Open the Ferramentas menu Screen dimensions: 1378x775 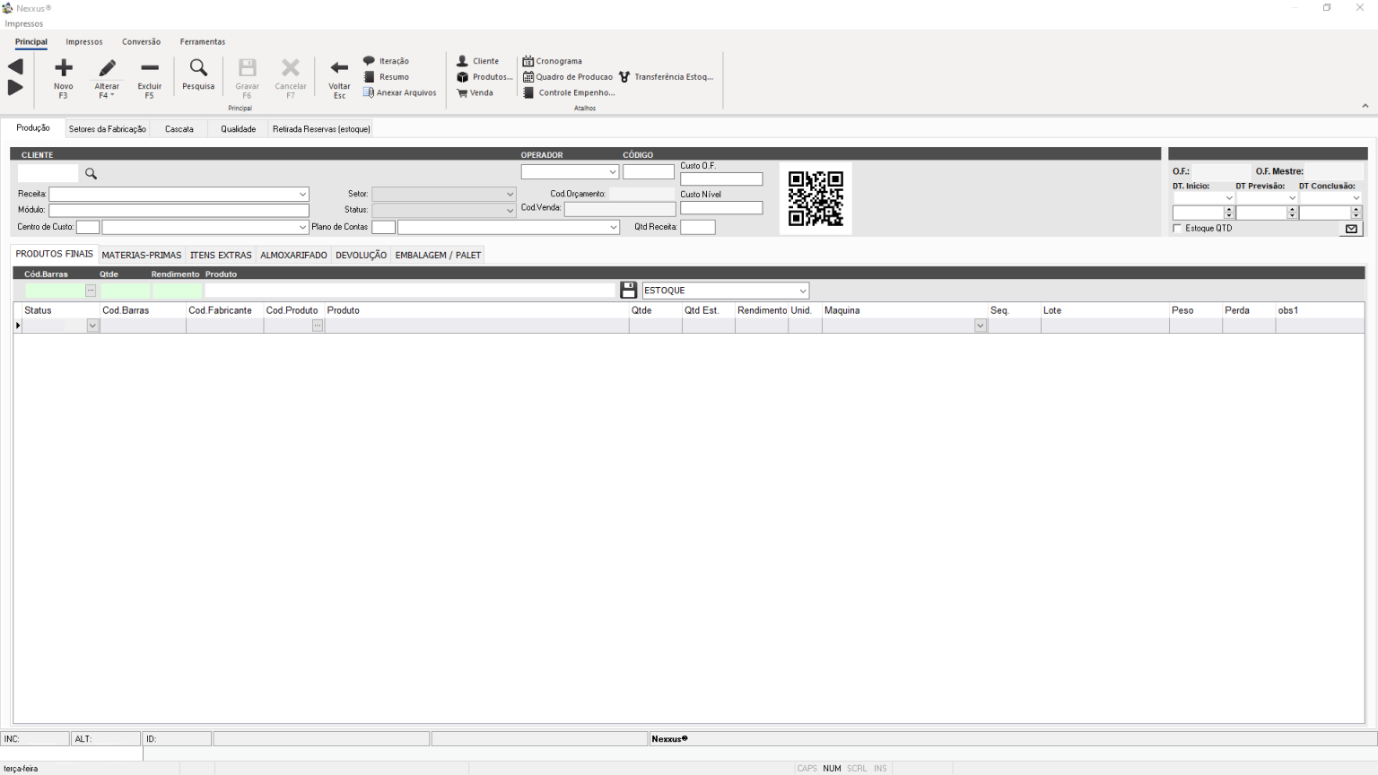tap(202, 41)
